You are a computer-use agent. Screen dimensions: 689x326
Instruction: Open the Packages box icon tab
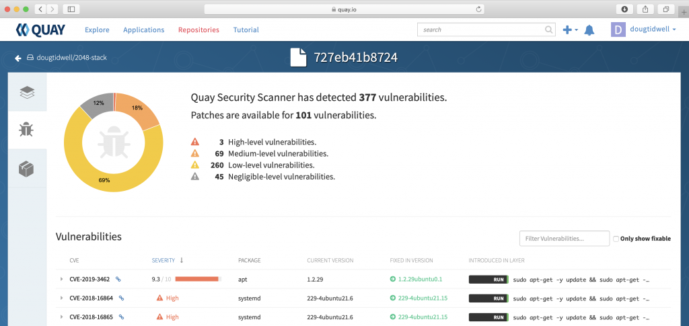(x=27, y=169)
